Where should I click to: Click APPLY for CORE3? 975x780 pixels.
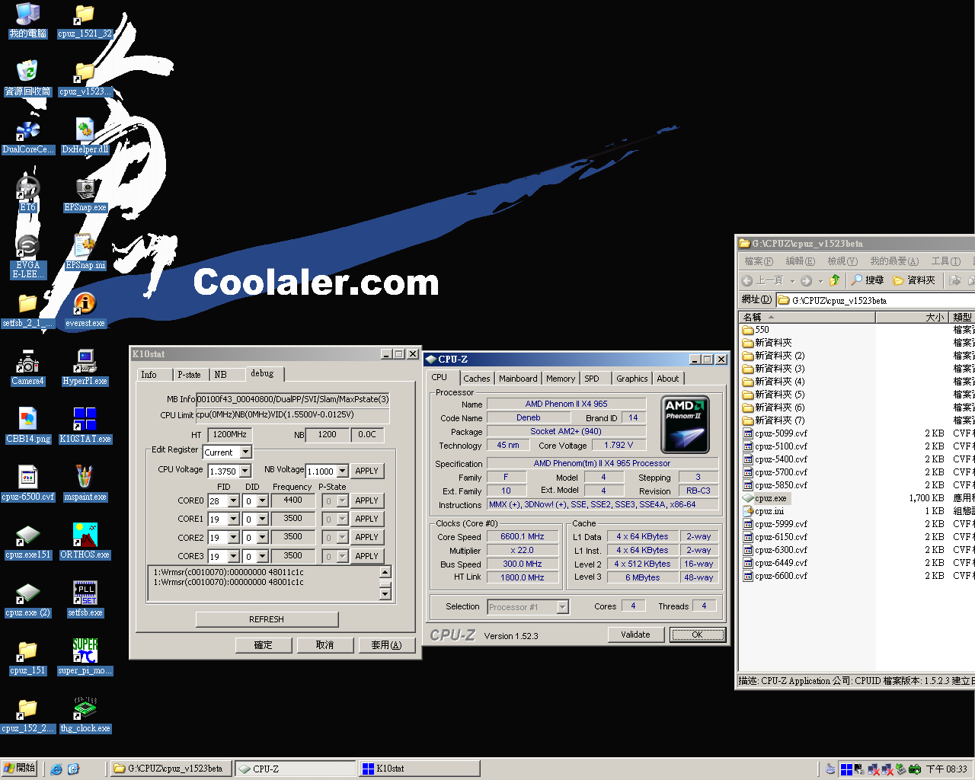pos(367,557)
